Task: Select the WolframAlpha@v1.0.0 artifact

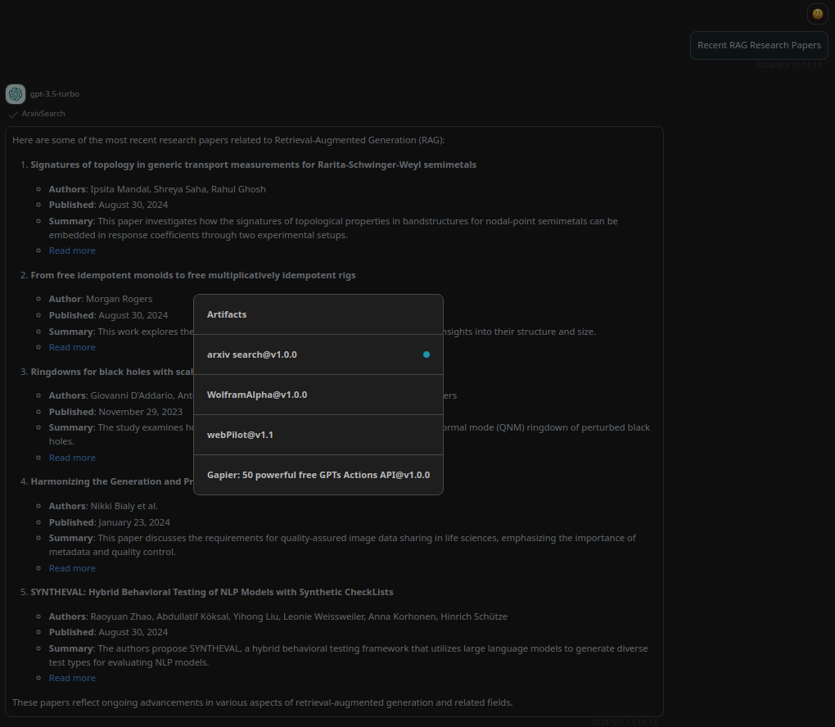Action: pyautogui.click(x=318, y=395)
